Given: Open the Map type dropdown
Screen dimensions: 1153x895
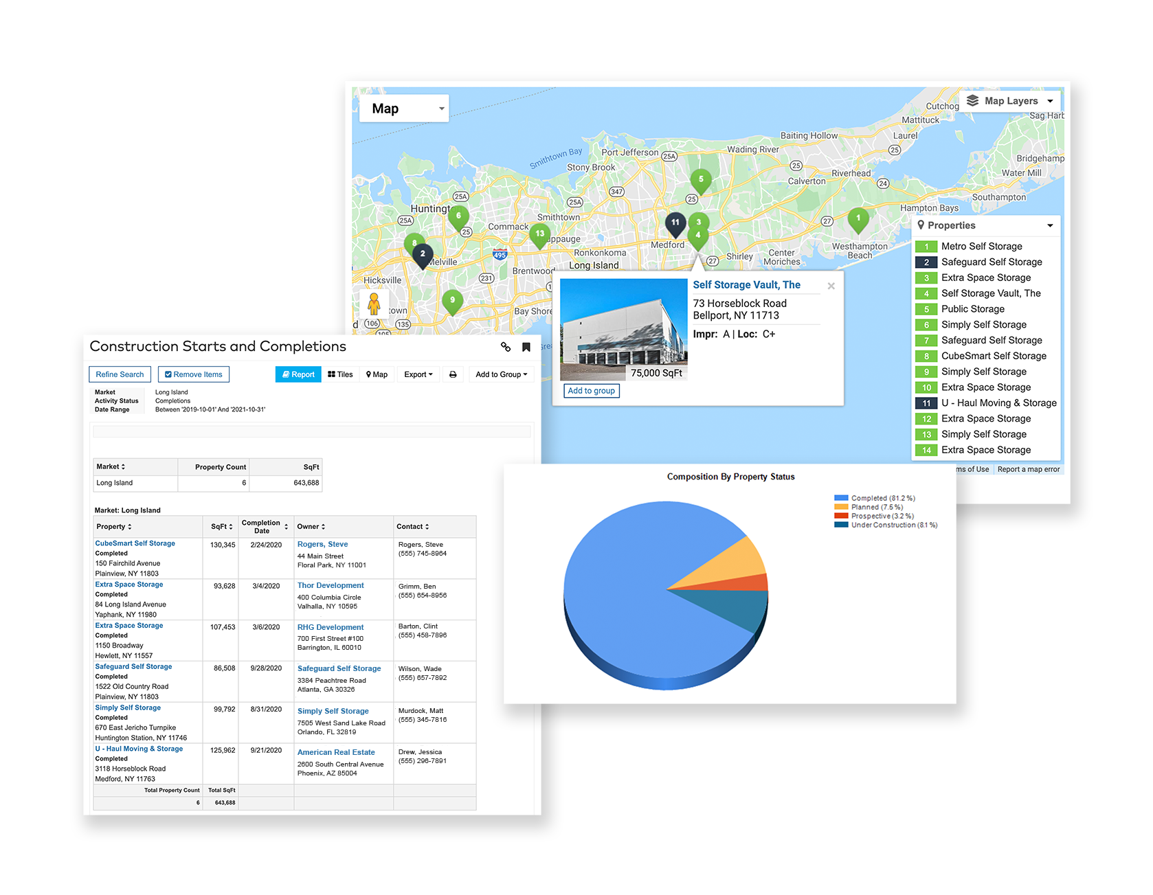Looking at the screenshot, I should (404, 109).
